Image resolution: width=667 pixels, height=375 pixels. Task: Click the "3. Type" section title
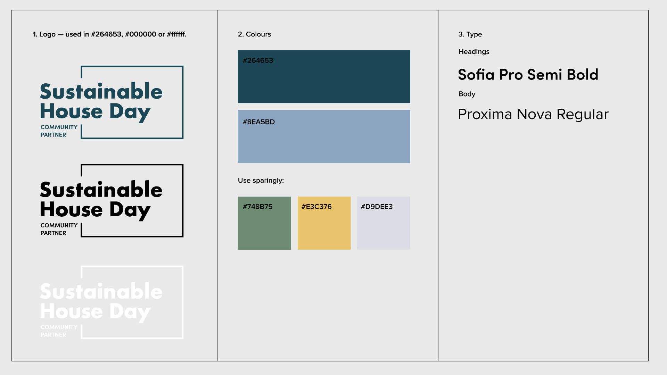470,34
